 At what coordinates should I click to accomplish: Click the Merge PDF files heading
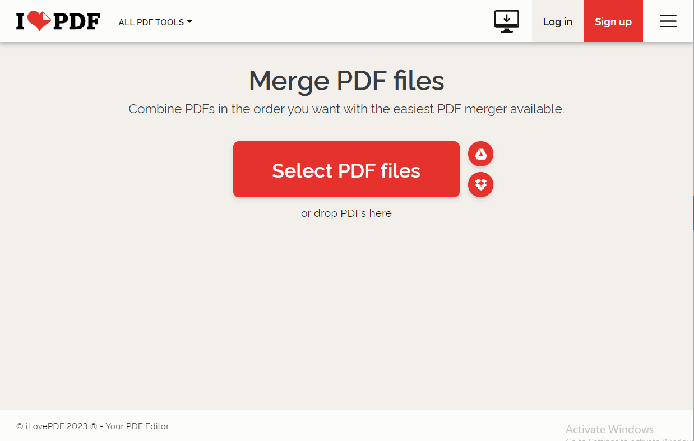[x=346, y=81]
